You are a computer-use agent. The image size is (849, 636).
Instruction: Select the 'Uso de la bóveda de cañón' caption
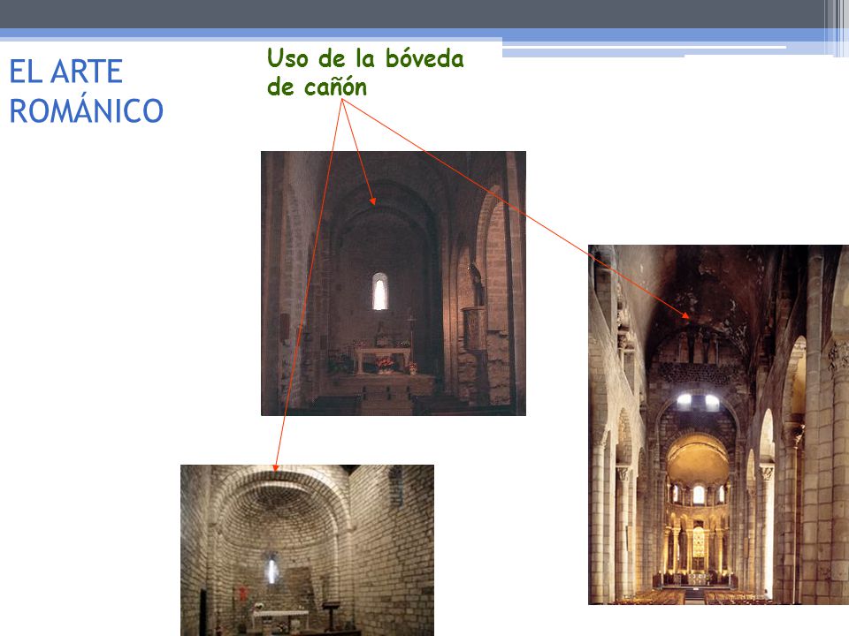365,72
